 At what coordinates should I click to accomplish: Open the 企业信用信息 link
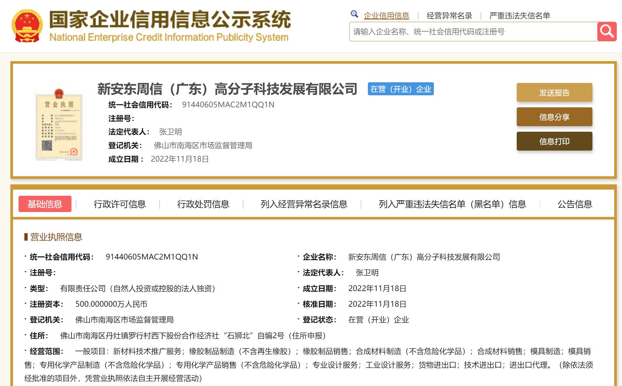click(x=386, y=16)
